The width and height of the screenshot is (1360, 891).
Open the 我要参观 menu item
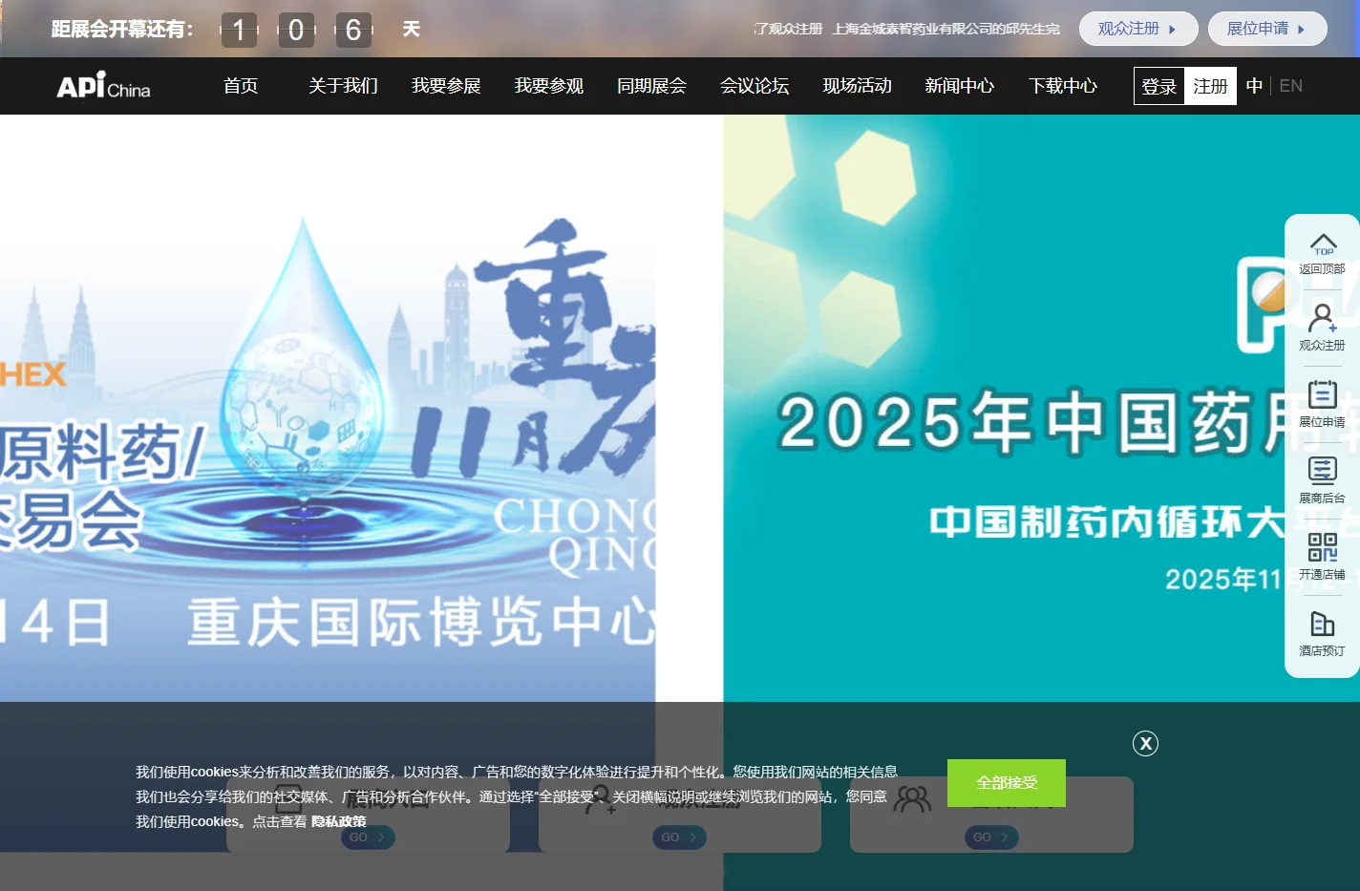pos(549,86)
